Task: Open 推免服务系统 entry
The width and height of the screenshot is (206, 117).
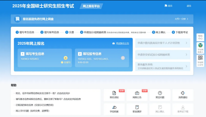Action: tap(163, 66)
